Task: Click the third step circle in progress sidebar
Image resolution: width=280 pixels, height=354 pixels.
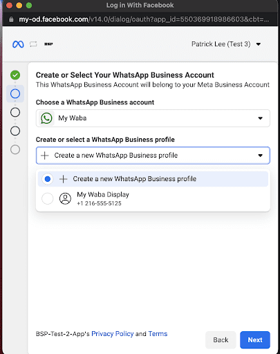Action: coord(15,113)
